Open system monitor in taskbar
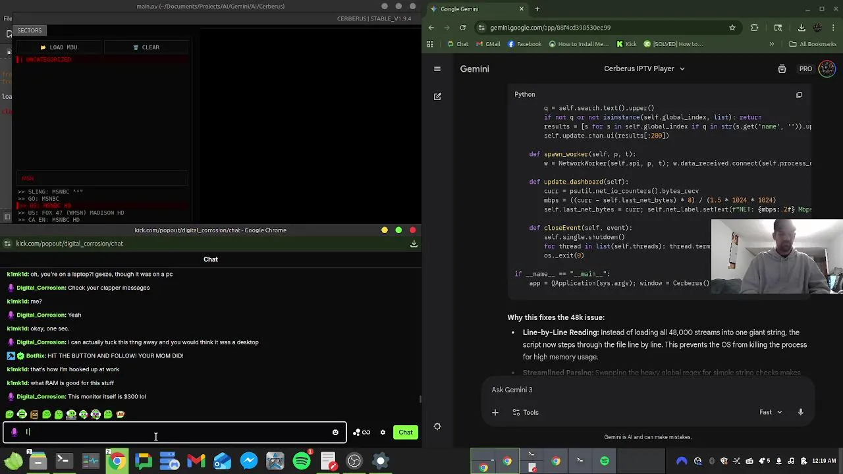The width and height of the screenshot is (843, 474). 90,461
